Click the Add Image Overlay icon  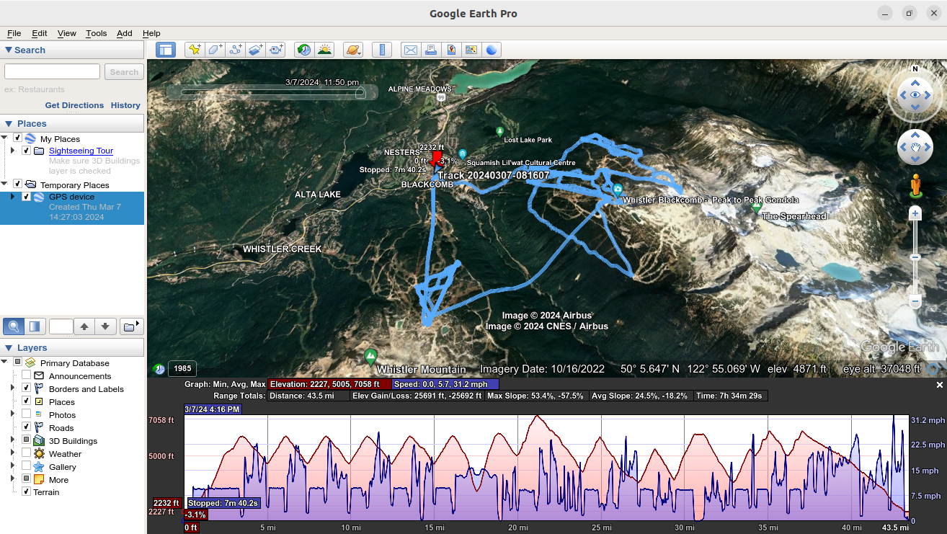pos(255,50)
